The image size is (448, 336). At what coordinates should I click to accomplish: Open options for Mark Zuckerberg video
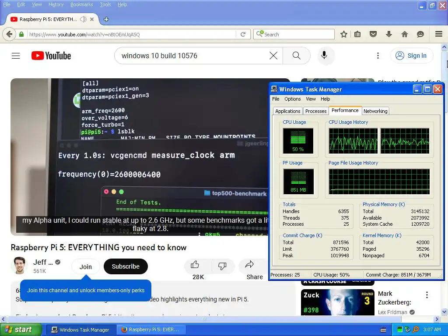[x=427, y=295]
